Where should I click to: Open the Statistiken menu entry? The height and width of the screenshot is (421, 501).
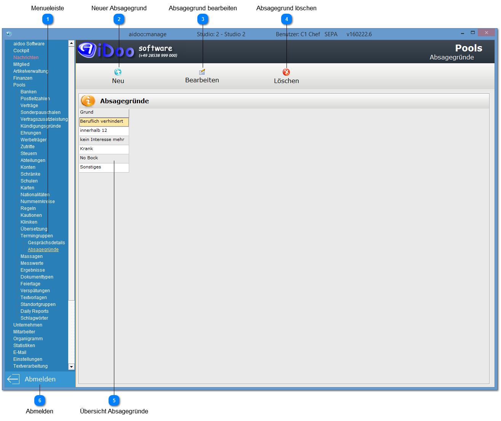pos(24,346)
